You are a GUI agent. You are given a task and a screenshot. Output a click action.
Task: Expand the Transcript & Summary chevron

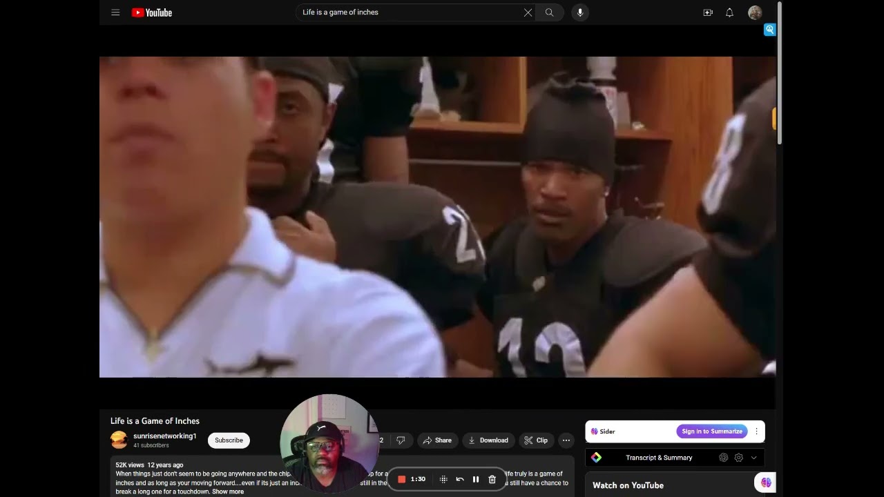[x=753, y=458]
